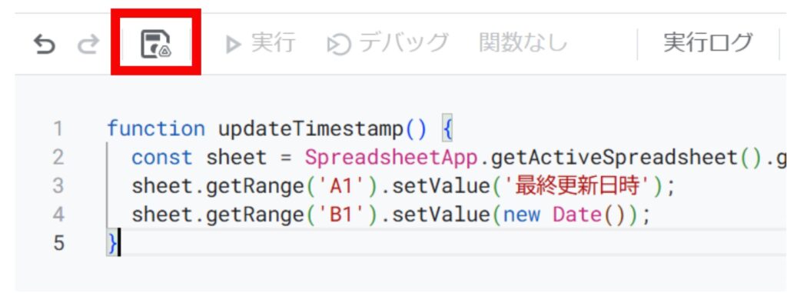Click line number 1 in gutter
This screenshot has height=293, width=787.
58,129
